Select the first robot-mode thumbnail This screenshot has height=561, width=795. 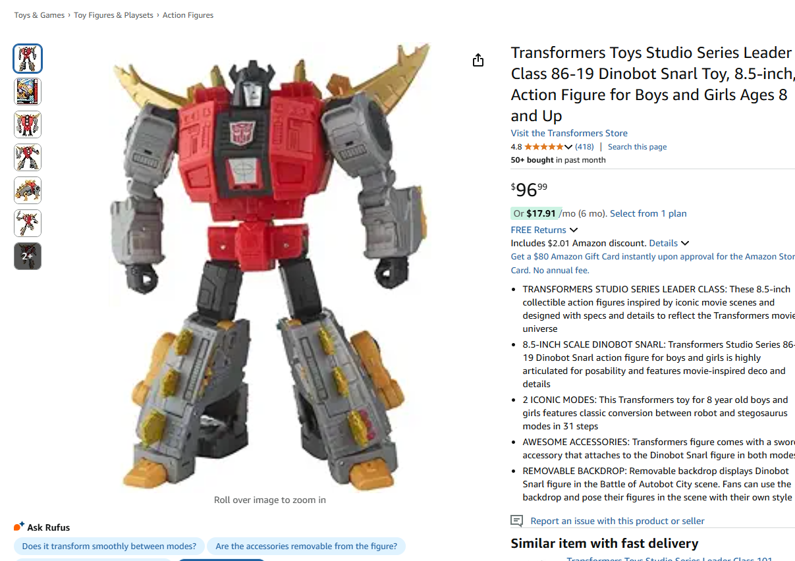28,59
